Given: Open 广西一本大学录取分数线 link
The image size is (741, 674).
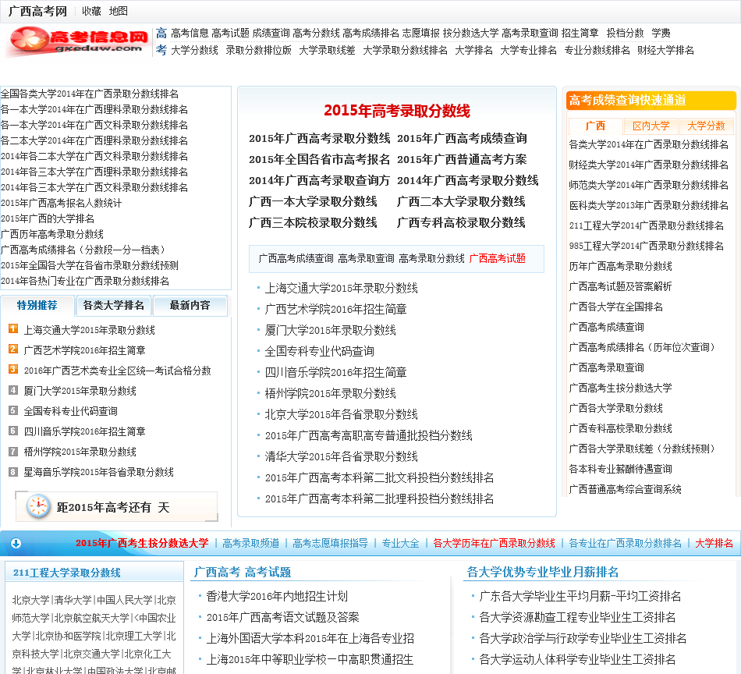Looking at the screenshot, I should tap(313, 202).
